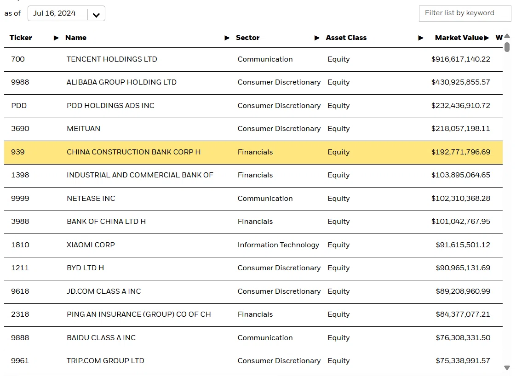Sort by Market Value column arrow

coord(487,38)
